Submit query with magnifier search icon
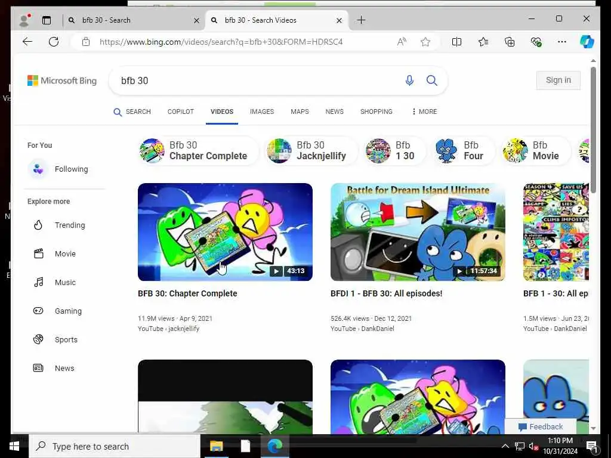The width and height of the screenshot is (611, 458). pos(432,81)
